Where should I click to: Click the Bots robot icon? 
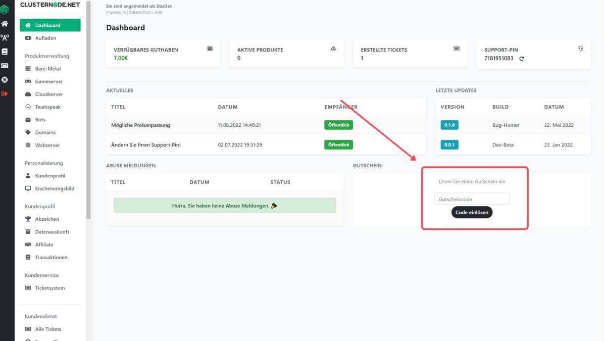28,120
